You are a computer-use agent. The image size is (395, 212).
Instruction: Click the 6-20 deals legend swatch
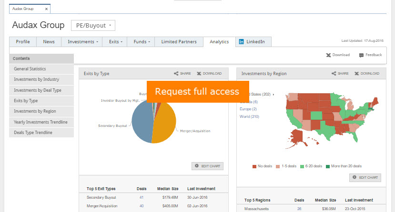pyautogui.click(x=302, y=166)
